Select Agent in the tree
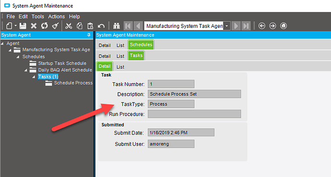The image size is (331, 177). 13,44
